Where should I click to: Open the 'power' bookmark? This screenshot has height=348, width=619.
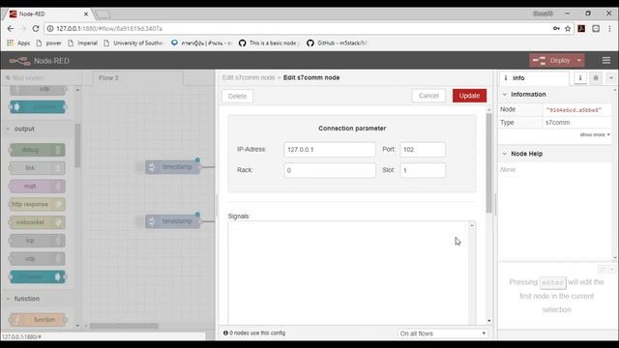49,43
